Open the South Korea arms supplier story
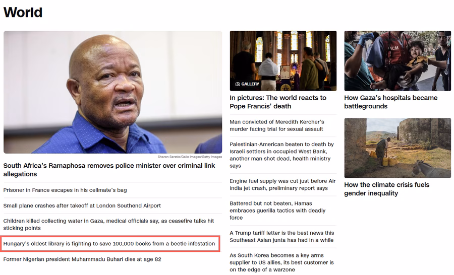The width and height of the screenshot is (454, 275). click(281, 262)
